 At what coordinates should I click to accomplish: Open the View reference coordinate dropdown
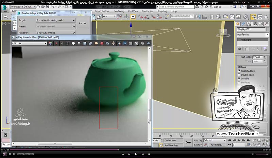(109, 16)
